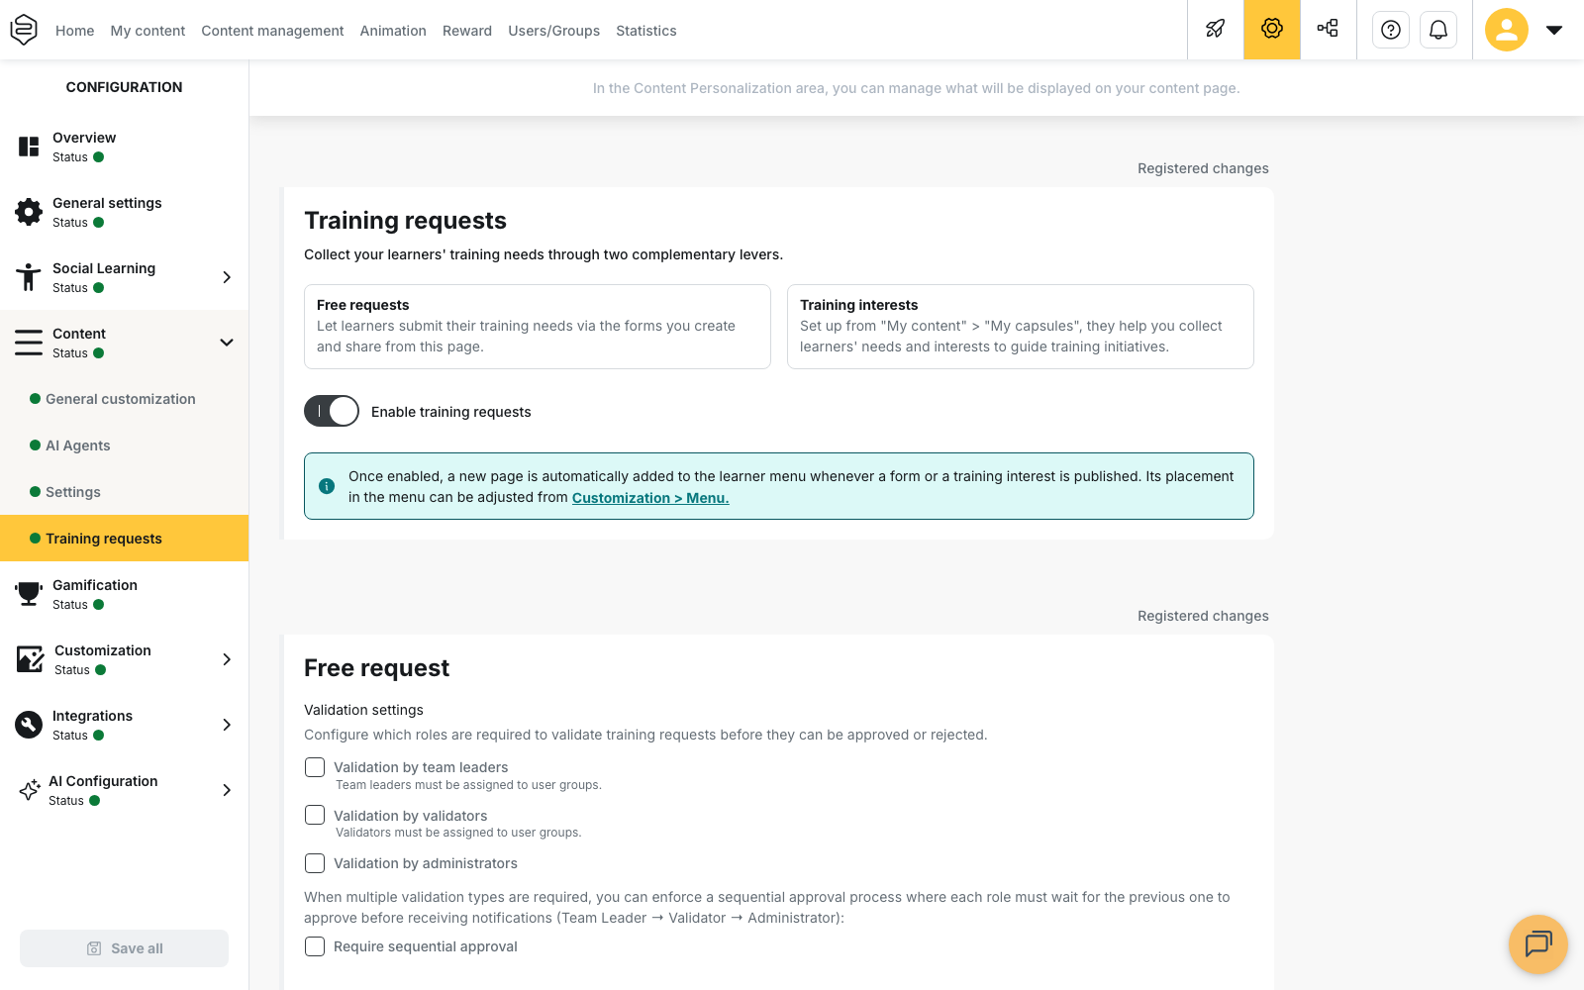
Task: Click the highlighted gear configuration icon
Action: 1272,30
